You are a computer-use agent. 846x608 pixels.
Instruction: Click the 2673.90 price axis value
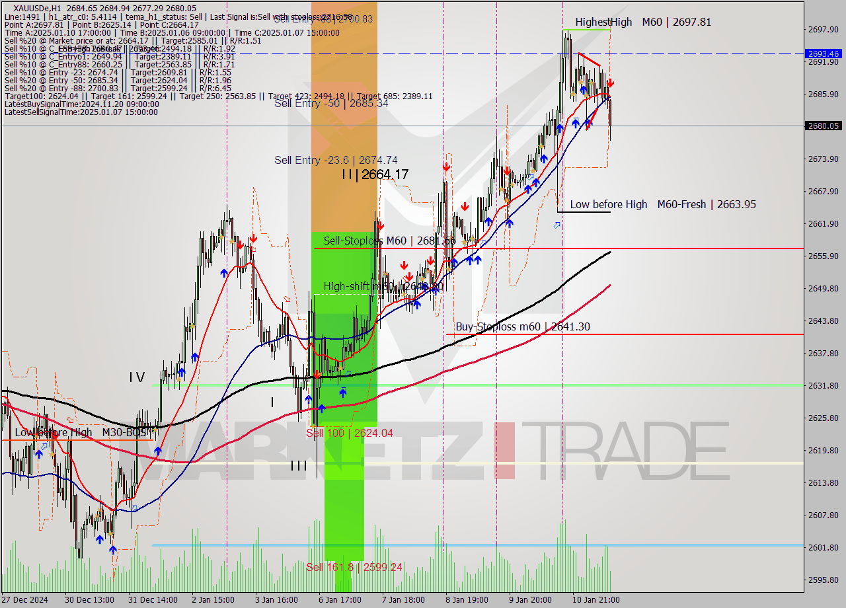(823, 159)
